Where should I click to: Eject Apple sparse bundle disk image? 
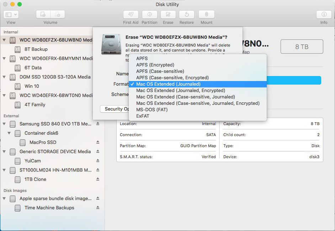98,198
